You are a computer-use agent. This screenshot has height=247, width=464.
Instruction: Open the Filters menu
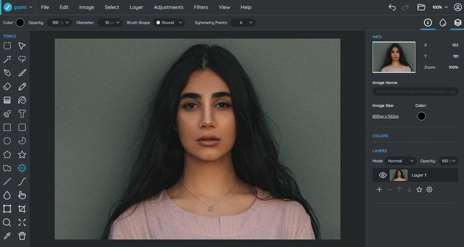[201, 7]
